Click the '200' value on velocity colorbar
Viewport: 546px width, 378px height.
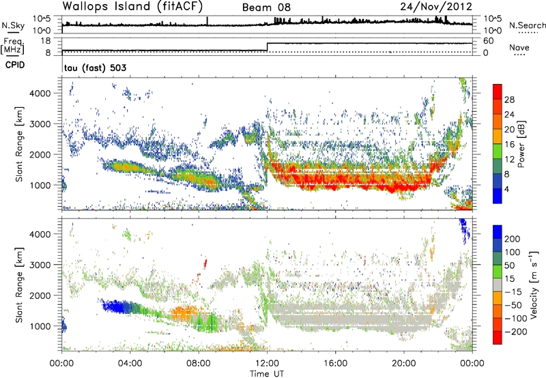pyautogui.click(x=513, y=239)
